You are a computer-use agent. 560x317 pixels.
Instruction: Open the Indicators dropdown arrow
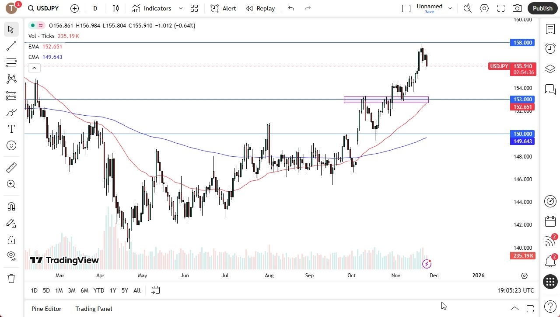pyautogui.click(x=180, y=8)
